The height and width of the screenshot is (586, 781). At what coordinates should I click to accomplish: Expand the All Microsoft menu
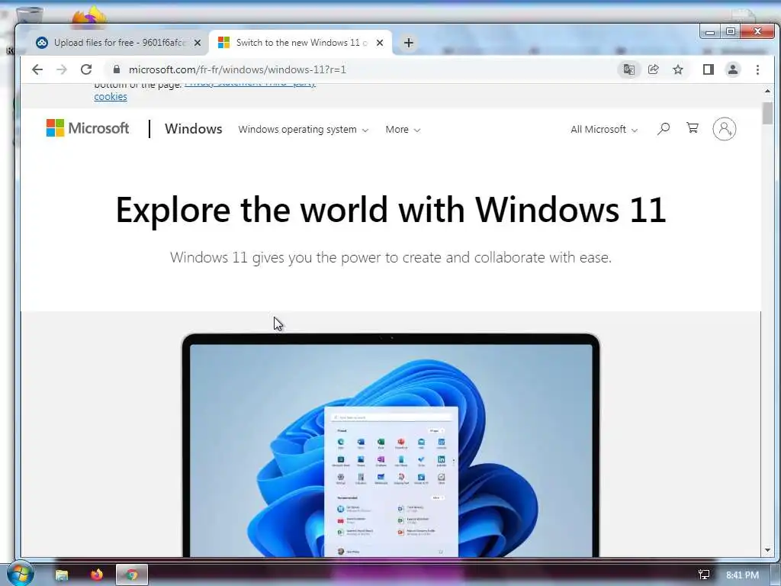click(604, 130)
